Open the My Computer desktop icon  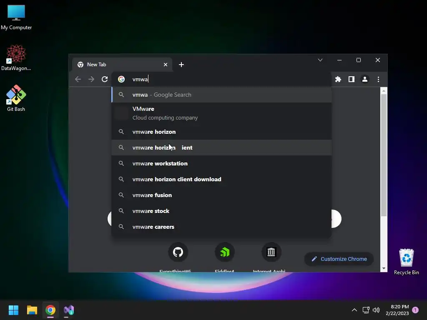click(16, 17)
